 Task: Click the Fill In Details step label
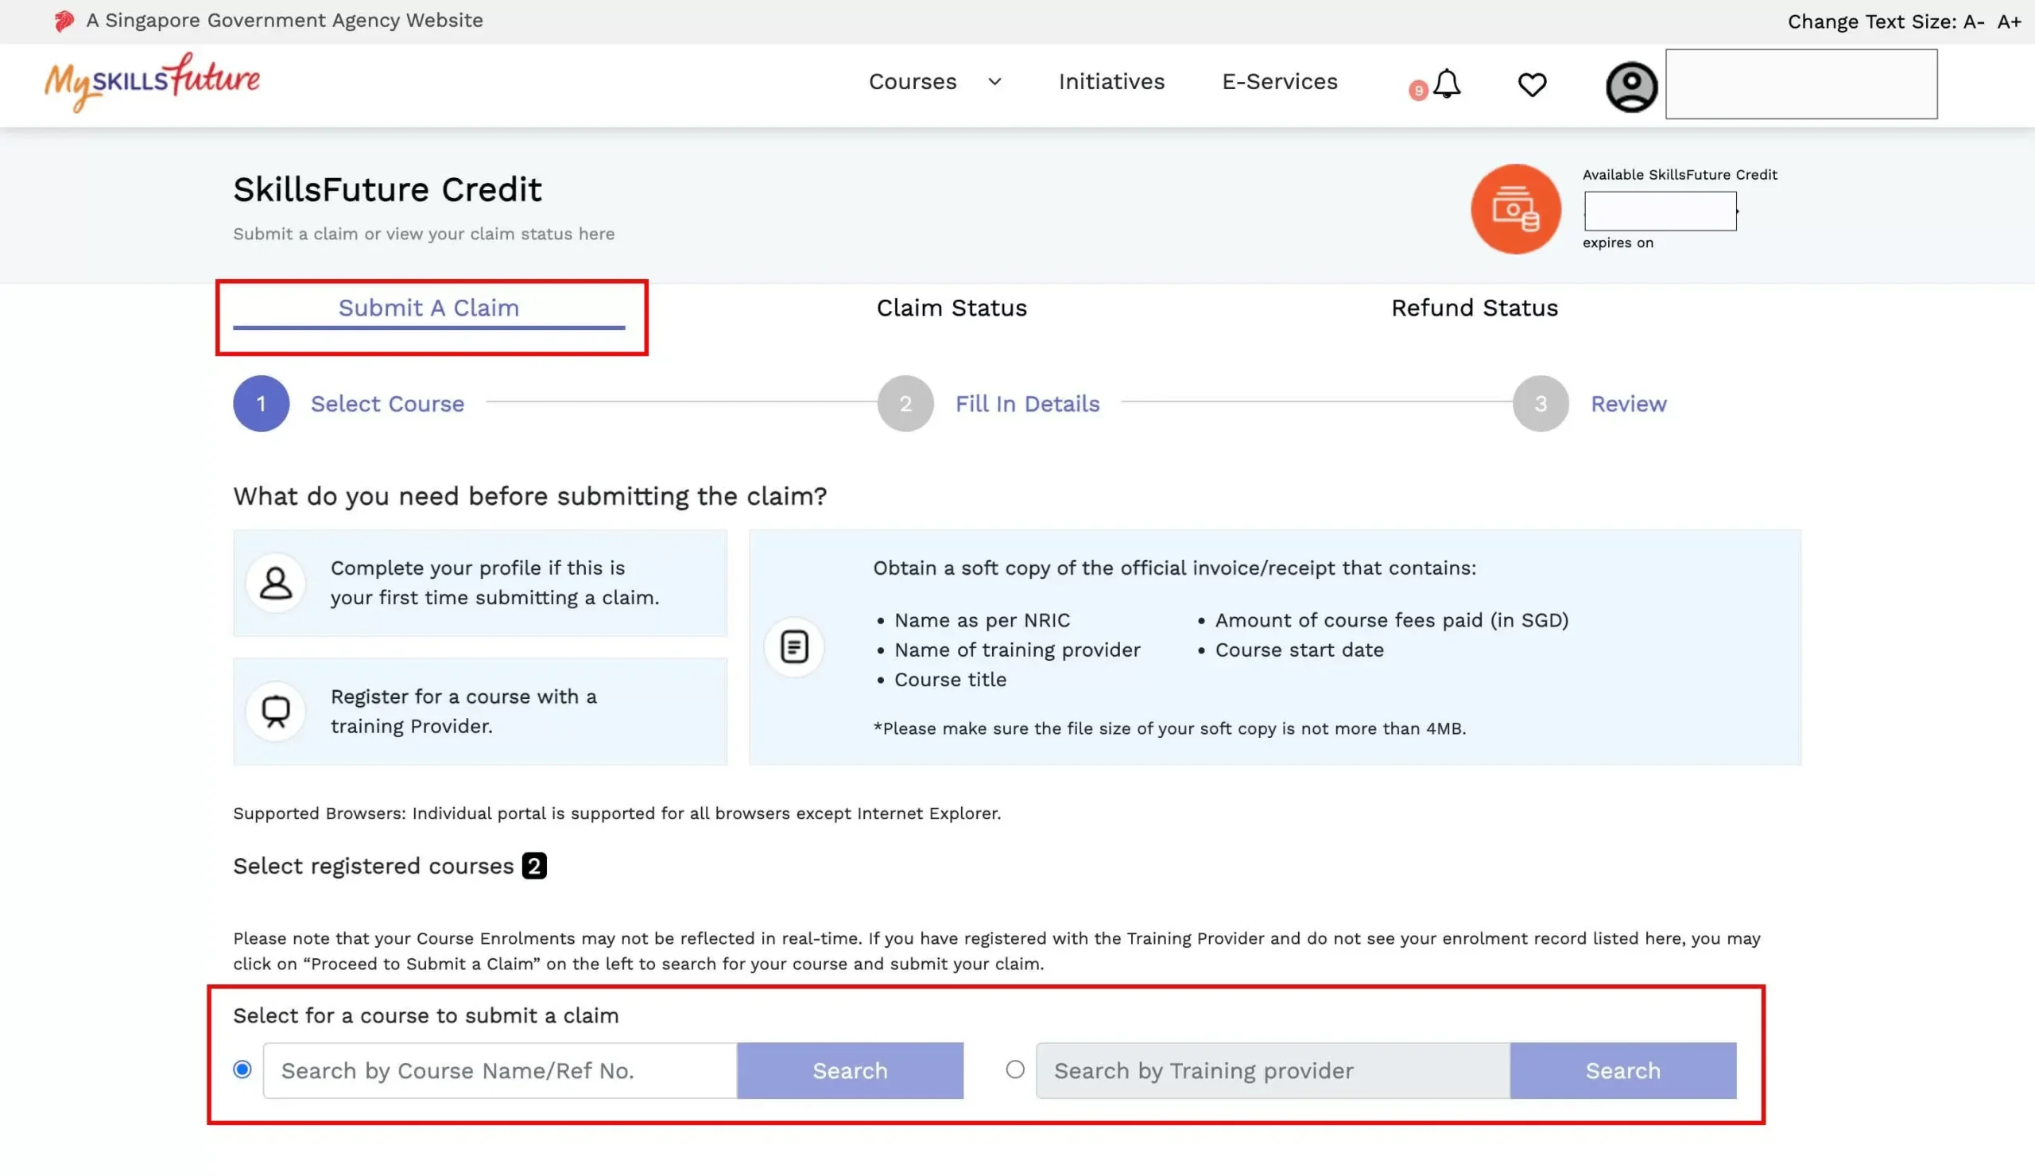pos(1027,404)
